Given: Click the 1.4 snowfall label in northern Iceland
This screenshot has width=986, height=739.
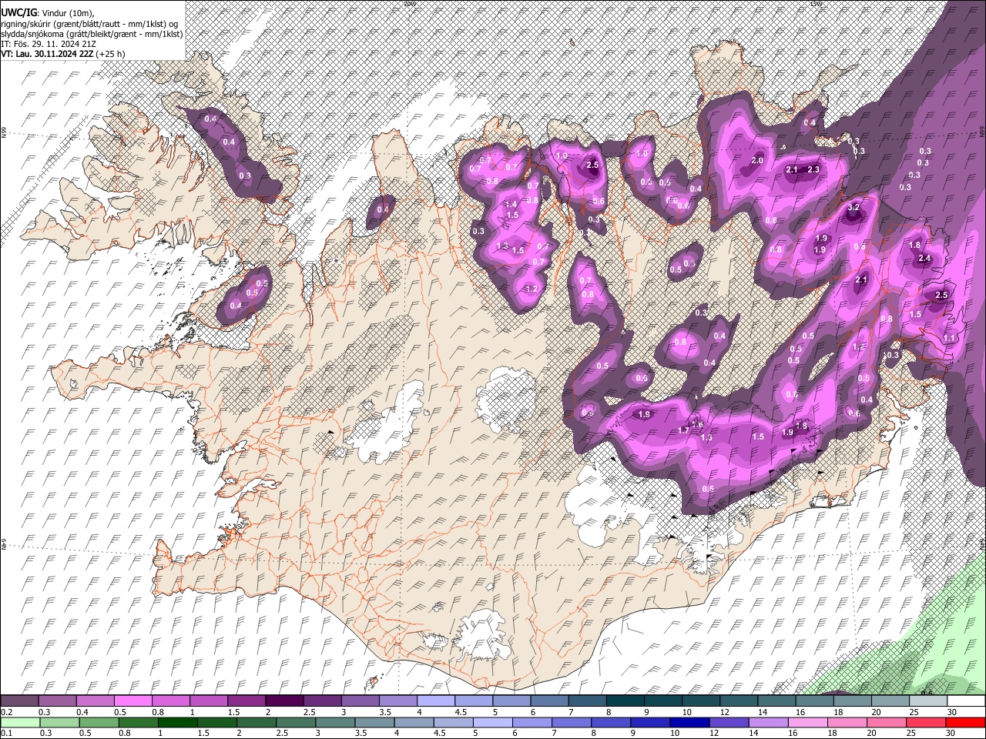Looking at the screenshot, I should point(511,205).
